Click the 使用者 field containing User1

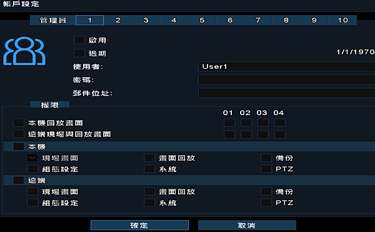286,66
